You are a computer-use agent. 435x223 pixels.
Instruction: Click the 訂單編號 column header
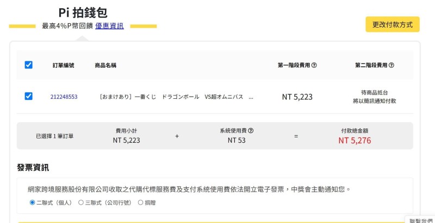[x=64, y=65]
